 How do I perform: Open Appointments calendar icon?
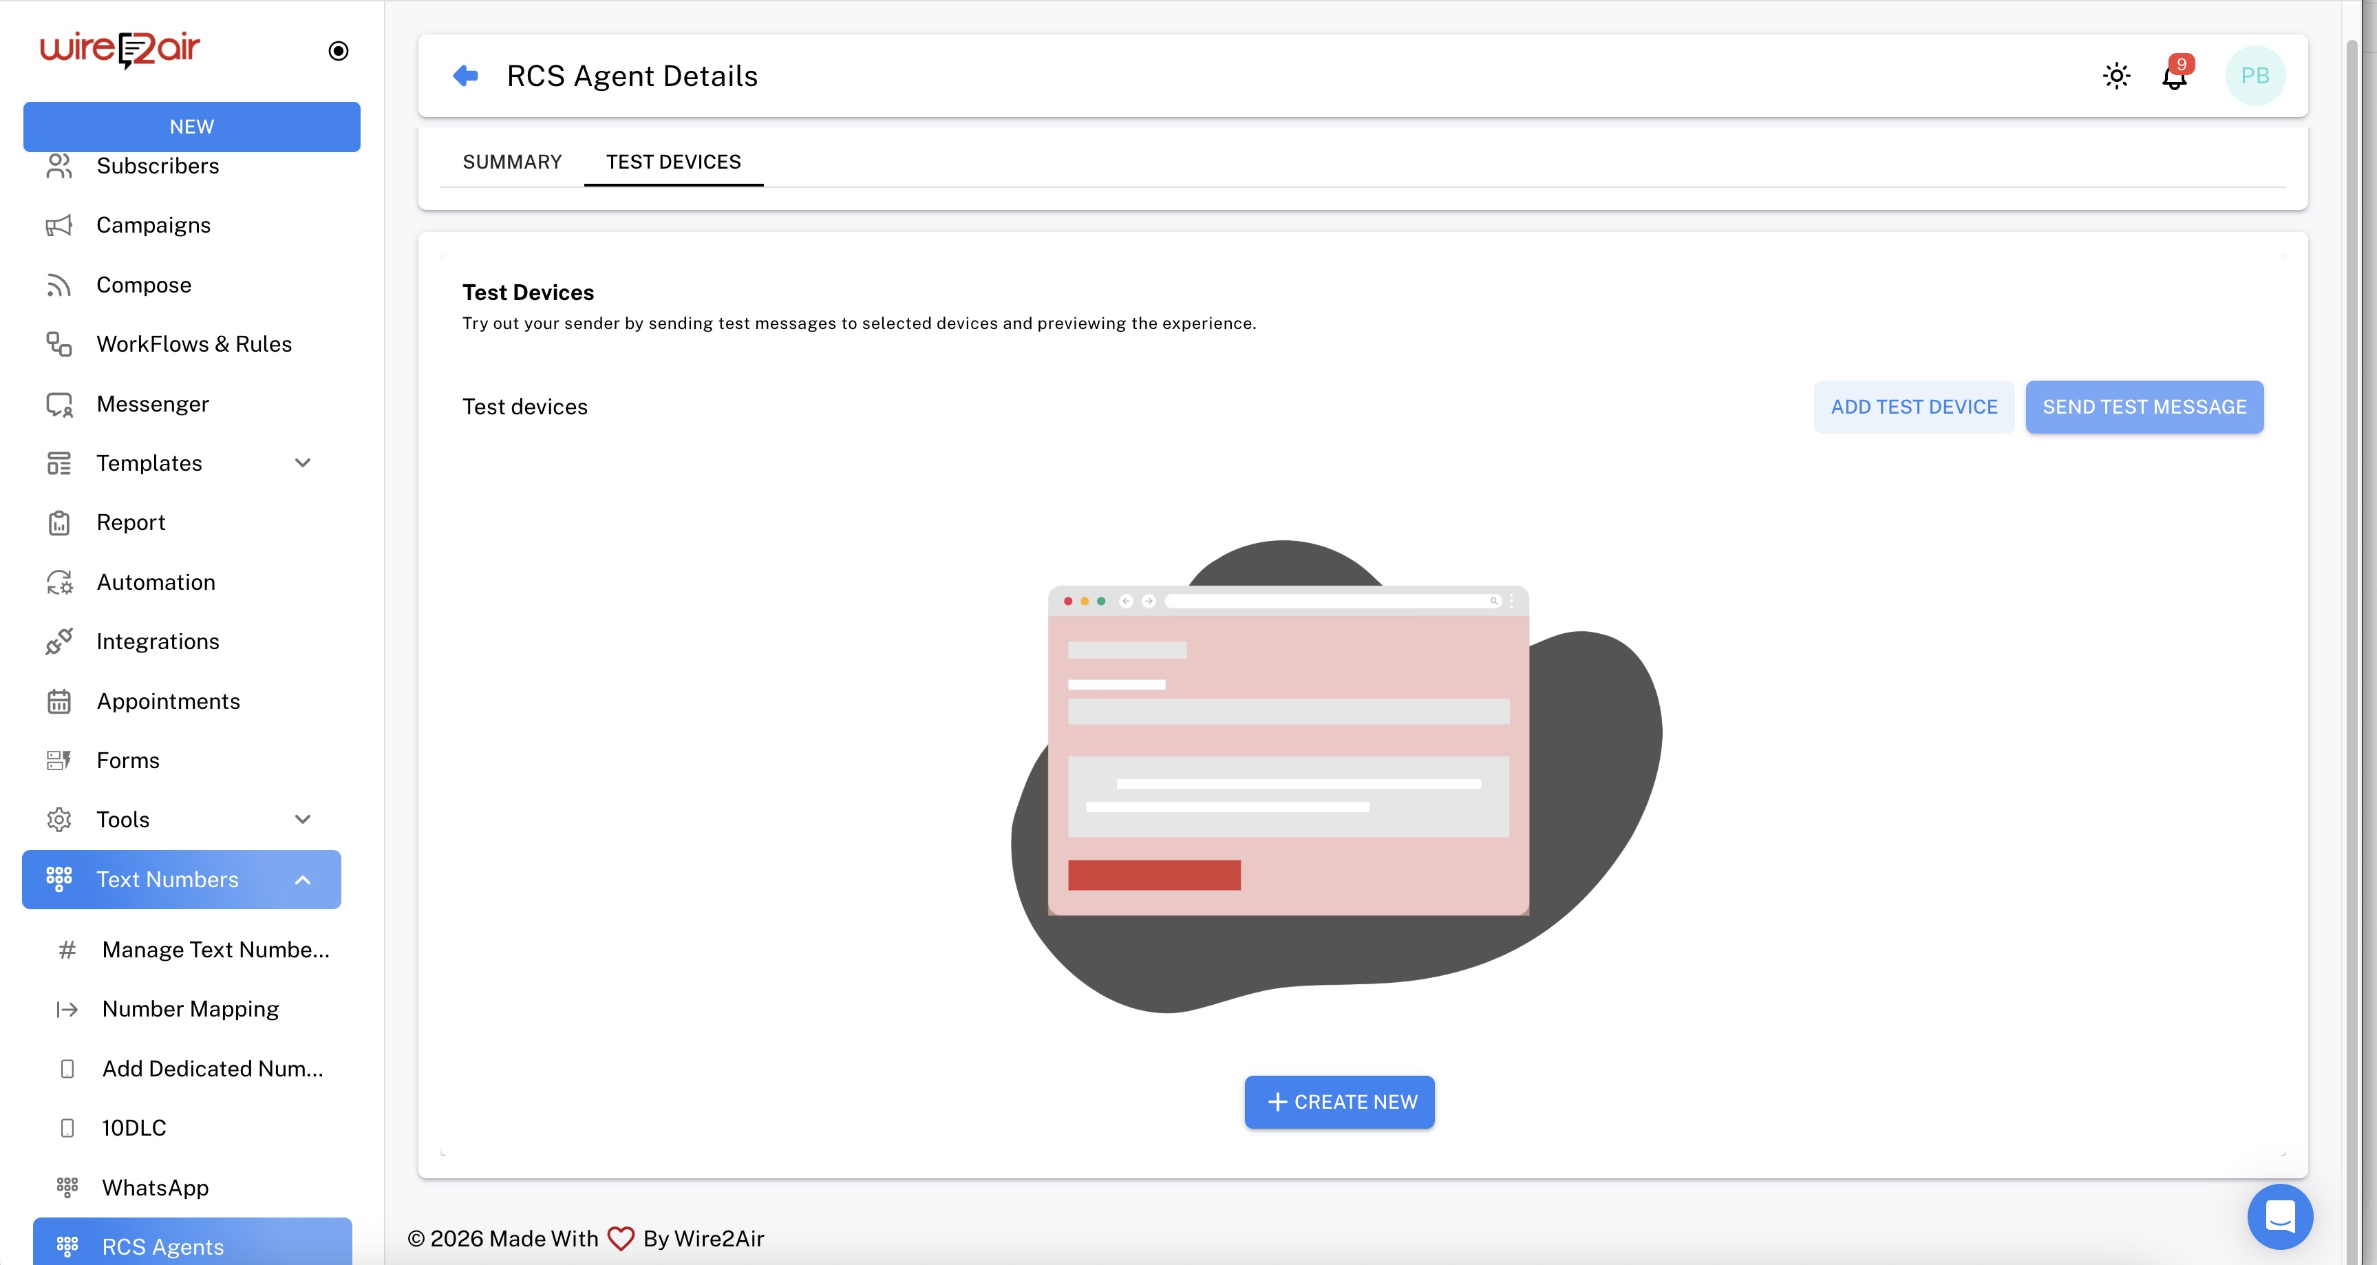point(59,702)
